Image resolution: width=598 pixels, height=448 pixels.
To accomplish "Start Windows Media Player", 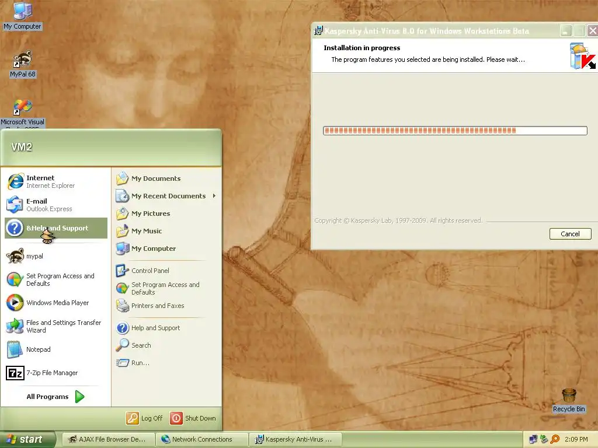I will point(56,303).
